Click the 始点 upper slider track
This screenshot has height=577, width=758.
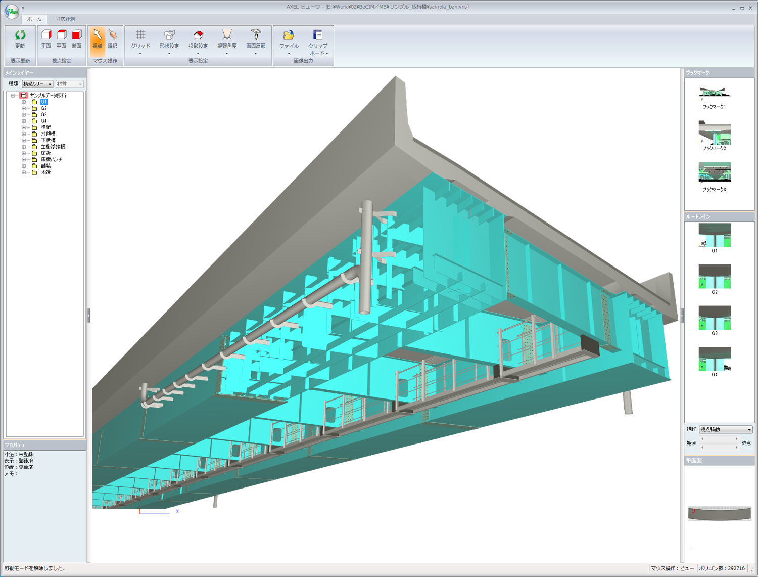point(719,439)
